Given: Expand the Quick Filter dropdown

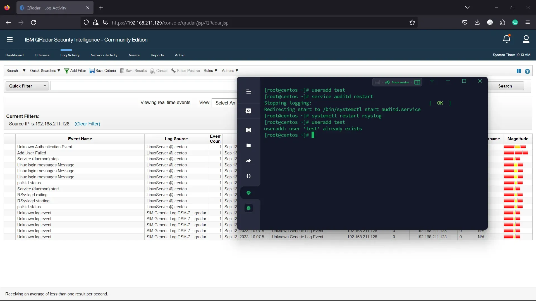Looking at the screenshot, I should 45,86.
